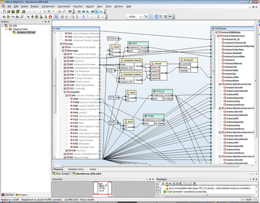Screen dimensions: 260x203
Task: Toggle the grid display toolbar button
Action: (151, 17)
